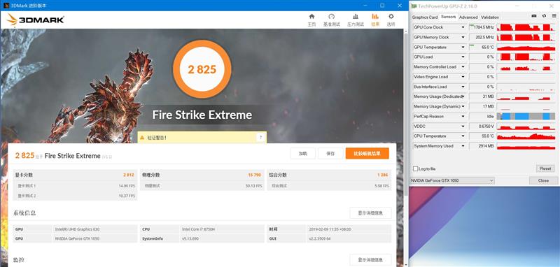Click the orange 比较联机结果 compare button

tap(367, 153)
